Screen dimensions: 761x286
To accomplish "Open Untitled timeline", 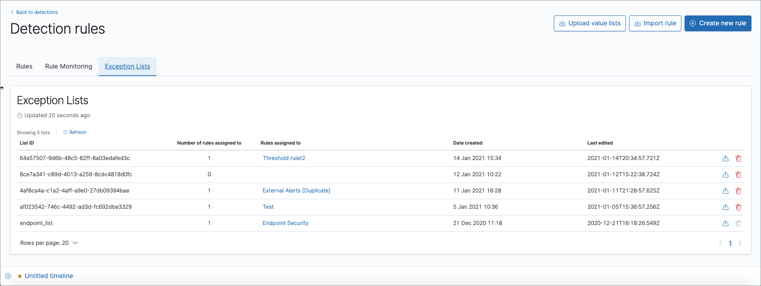I will [49, 276].
